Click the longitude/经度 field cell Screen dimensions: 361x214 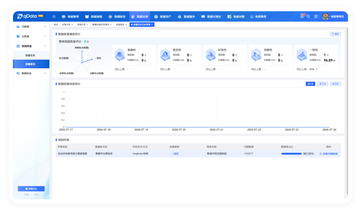140,153
